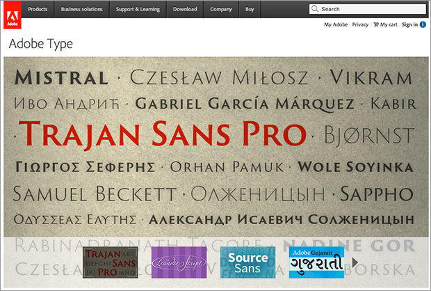Go to the My Adobe link
The width and height of the screenshot is (431, 291).
336,24
